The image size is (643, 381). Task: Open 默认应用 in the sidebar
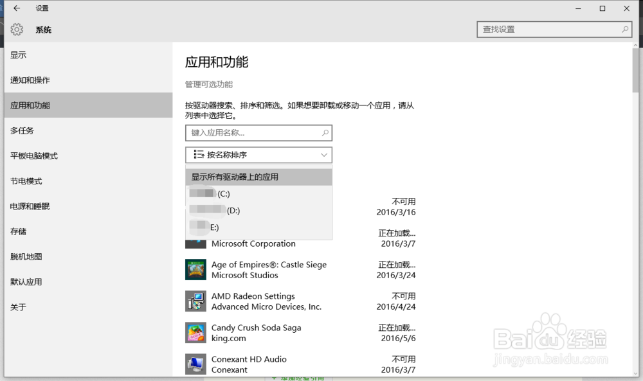click(x=88, y=282)
